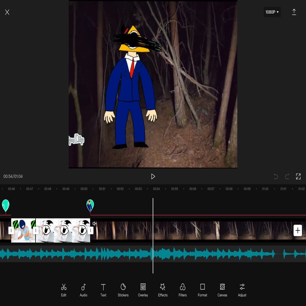The image size is (306, 306).
Task: Select the overlay marker pin near 00:50
Action: [x=90, y=206]
